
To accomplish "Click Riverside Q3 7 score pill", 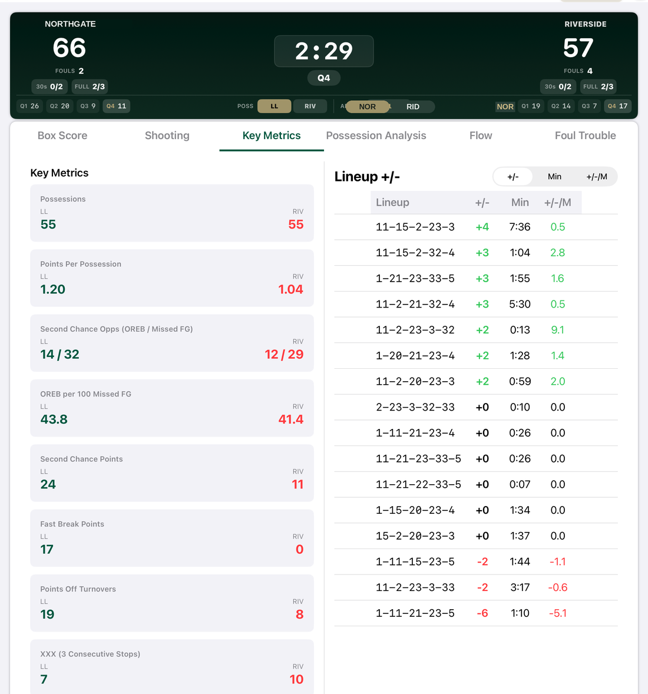I will tap(589, 106).
